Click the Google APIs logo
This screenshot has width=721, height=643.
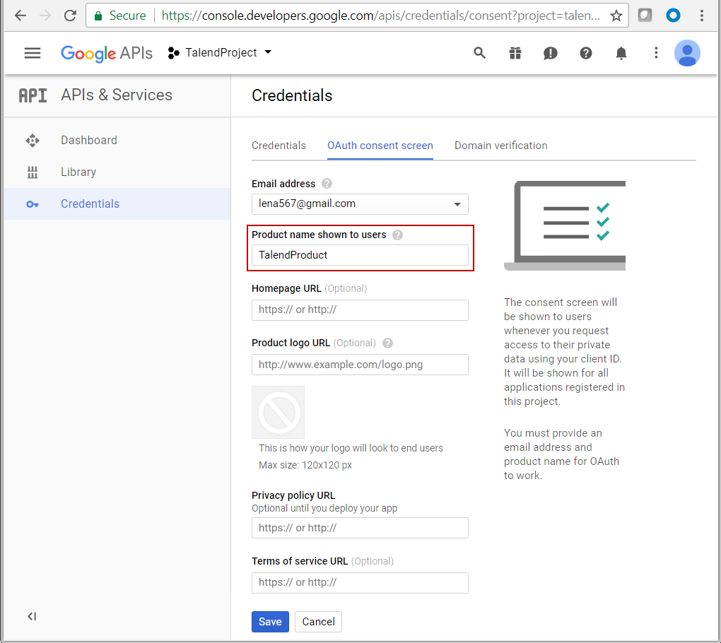[106, 53]
